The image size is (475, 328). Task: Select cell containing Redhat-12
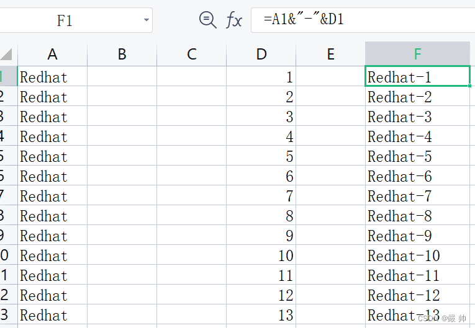pyautogui.click(x=417, y=295)
